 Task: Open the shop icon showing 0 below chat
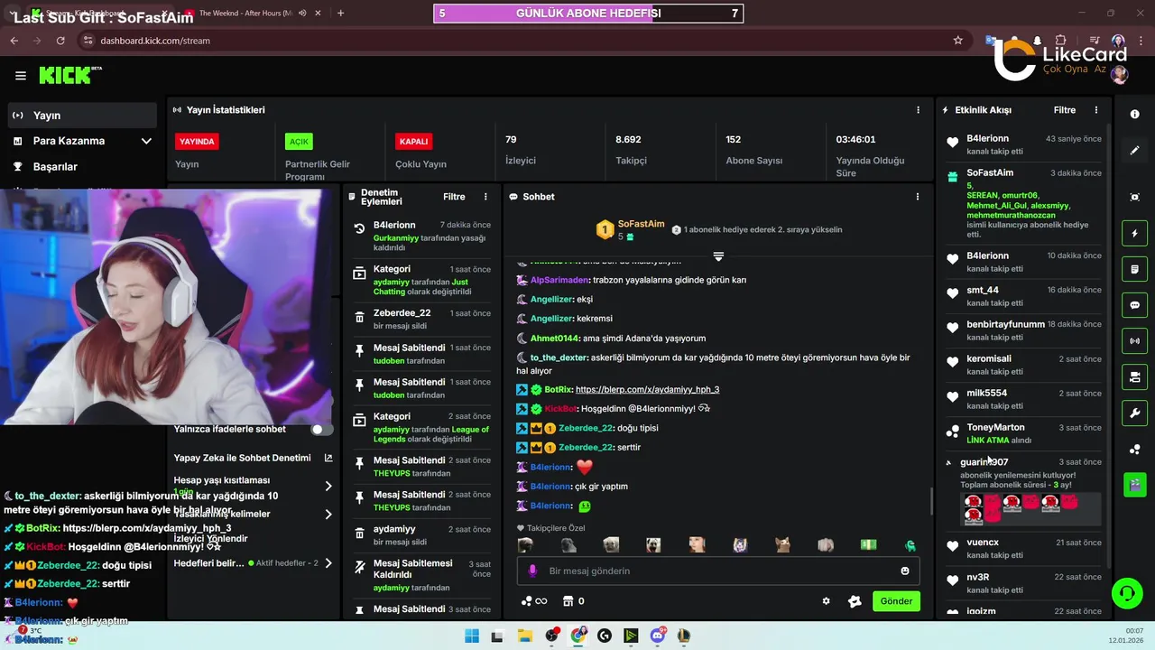pos(572,601)
